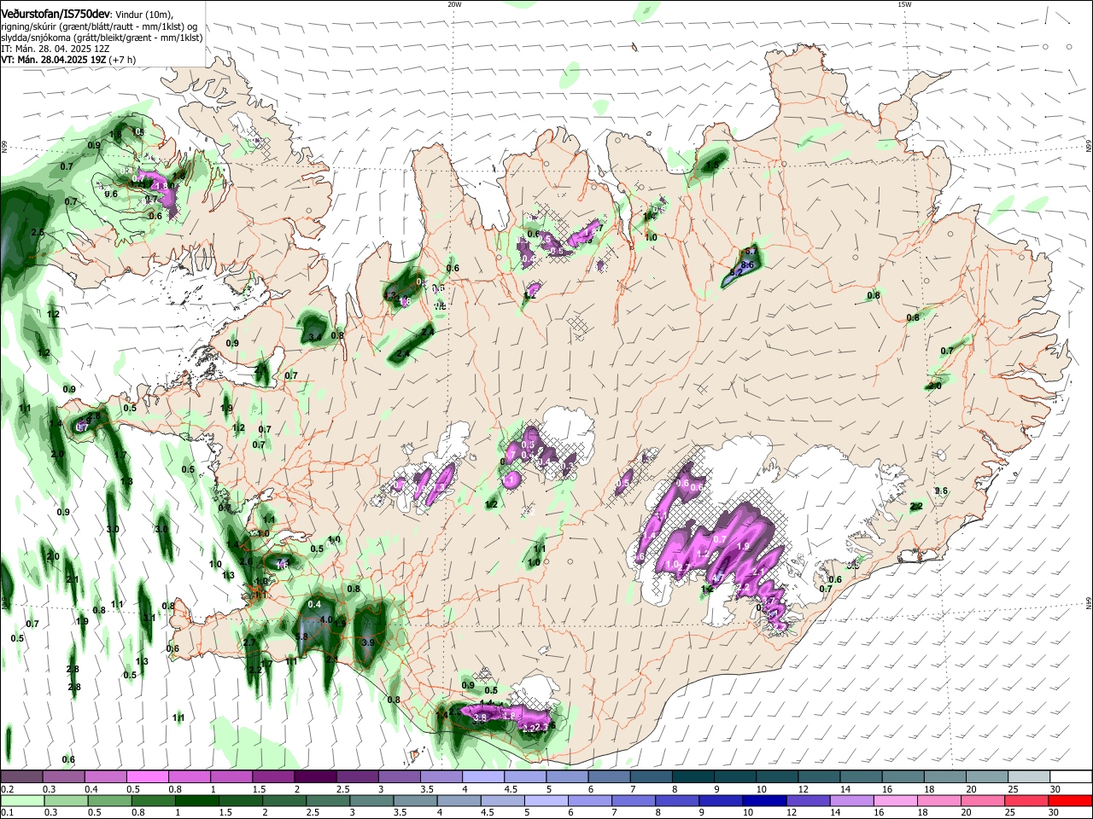The image size is (1093, 819).
Task: Click the 15W longitude label at top
Action: tap(904, 4)
